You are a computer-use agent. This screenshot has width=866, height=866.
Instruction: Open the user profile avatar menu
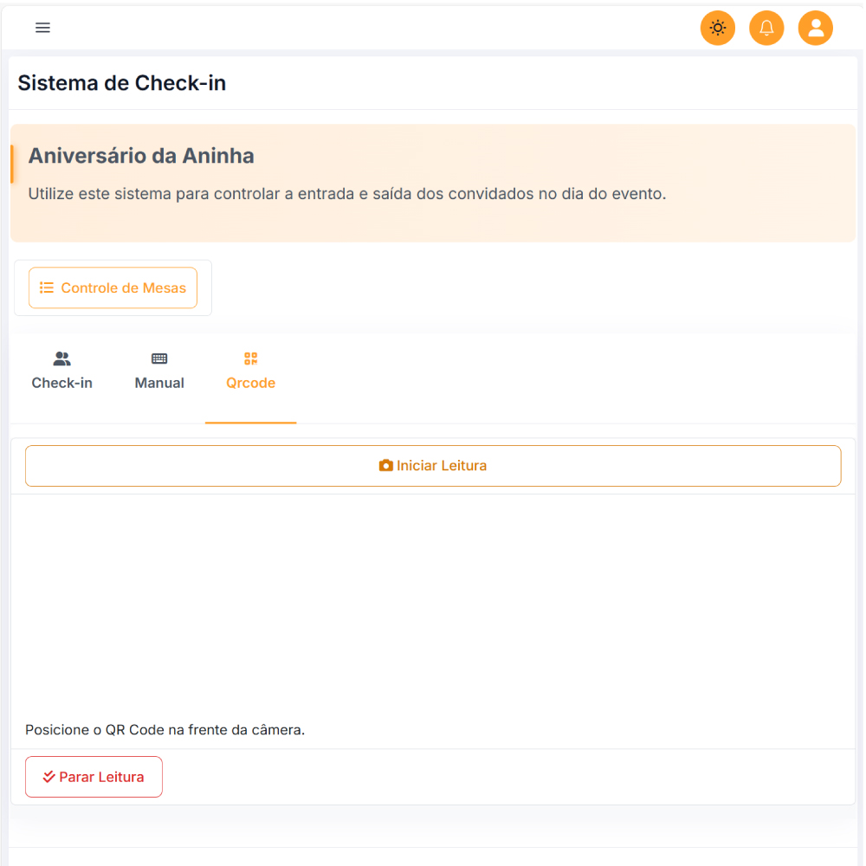pos(815,28)
